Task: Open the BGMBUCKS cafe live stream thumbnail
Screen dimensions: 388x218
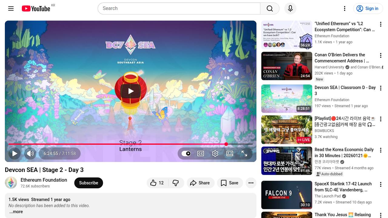Action: [287, 130]
